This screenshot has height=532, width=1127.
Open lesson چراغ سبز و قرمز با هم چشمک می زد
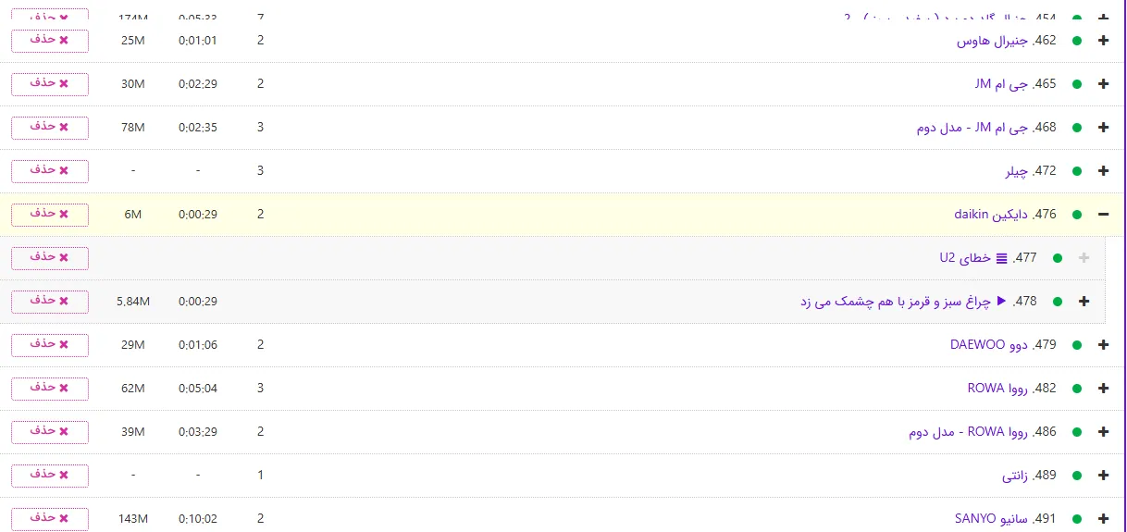click(x=895, y=302)
